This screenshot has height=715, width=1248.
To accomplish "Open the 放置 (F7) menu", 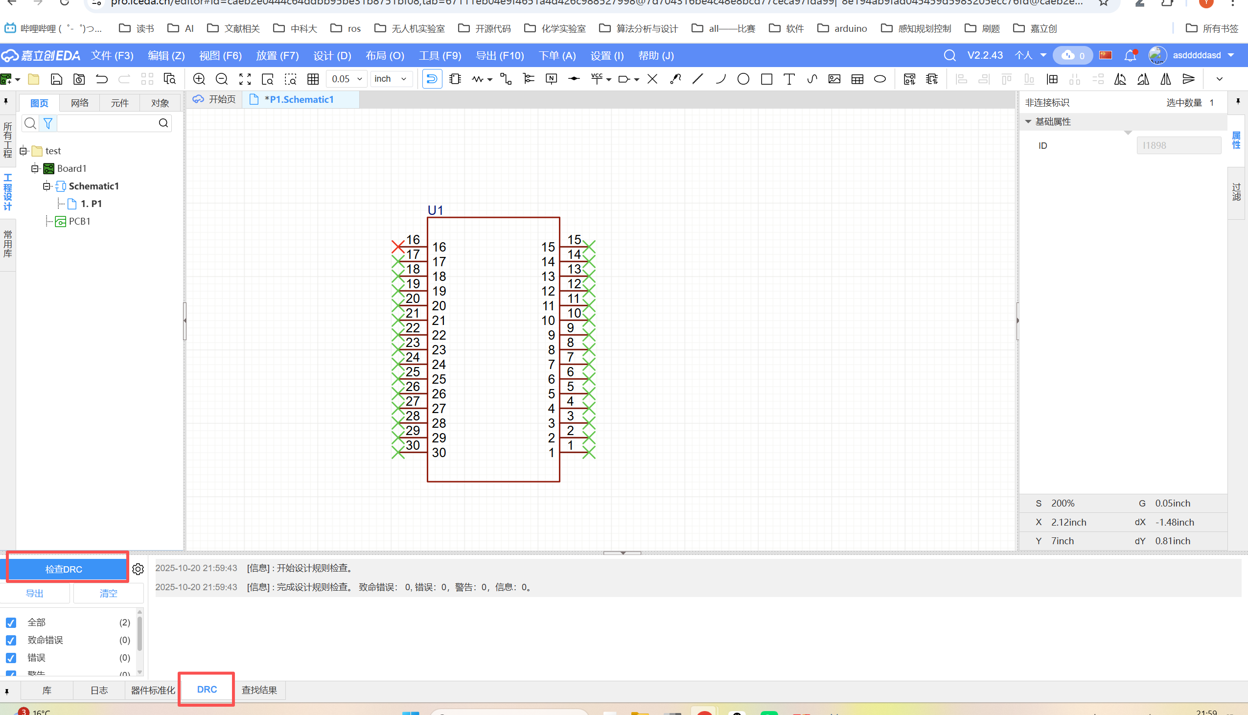I will click(x=277, y=55).
